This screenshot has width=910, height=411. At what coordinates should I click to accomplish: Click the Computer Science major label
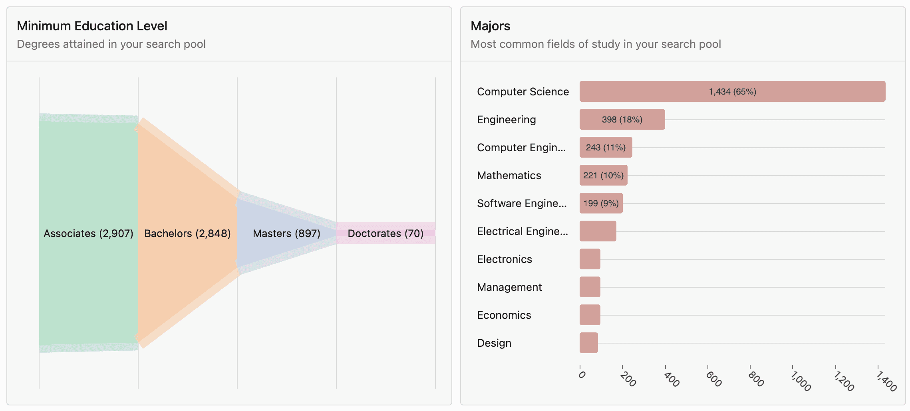(x=523, y=92)
